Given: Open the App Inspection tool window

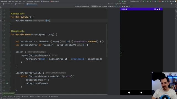Looking at the screenshot, I should 54,96.
